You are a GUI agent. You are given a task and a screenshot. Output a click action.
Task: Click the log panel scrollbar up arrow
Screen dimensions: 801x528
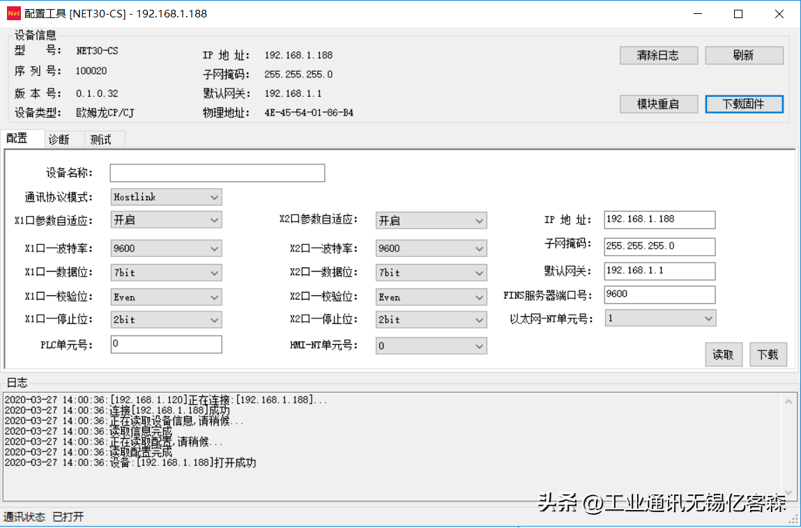click(788, 402)
